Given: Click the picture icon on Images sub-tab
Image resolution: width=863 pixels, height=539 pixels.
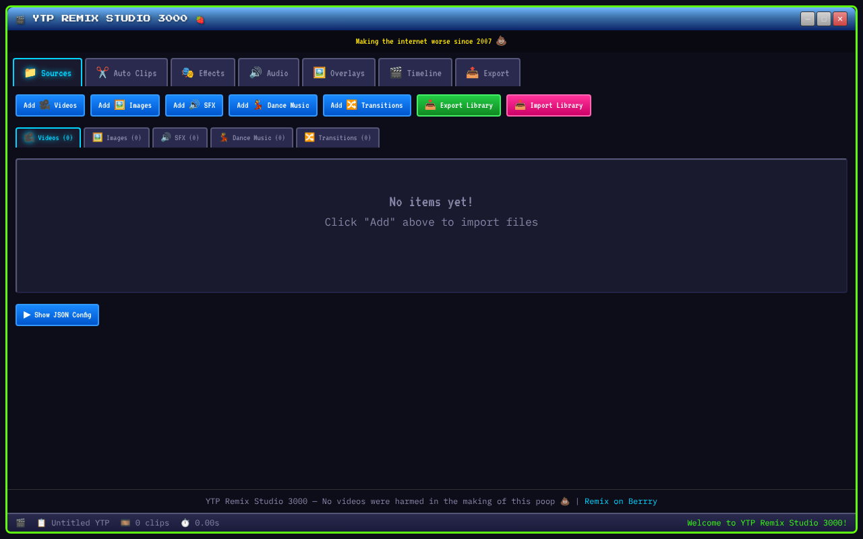Looking at the screenshot, I should 97,137.
